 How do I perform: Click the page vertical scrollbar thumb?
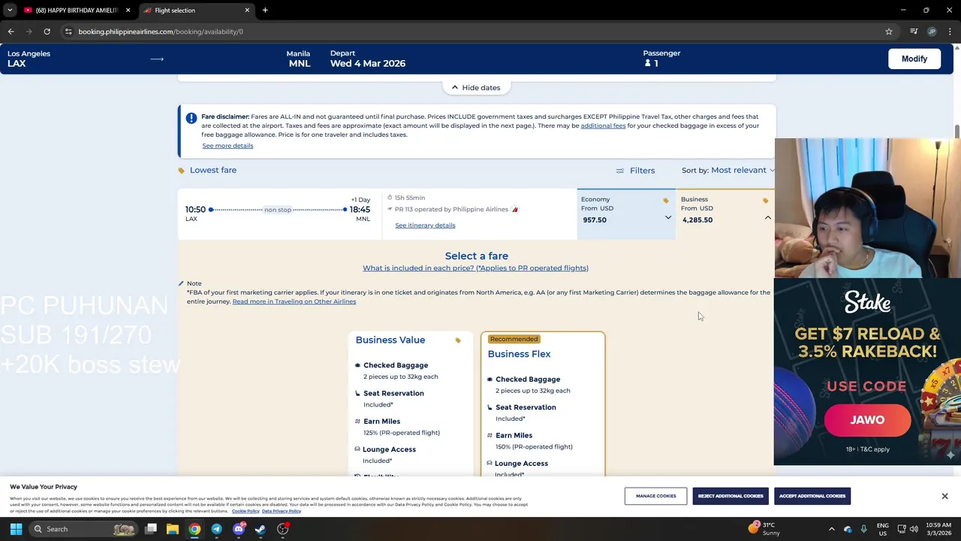coord(956,131)
